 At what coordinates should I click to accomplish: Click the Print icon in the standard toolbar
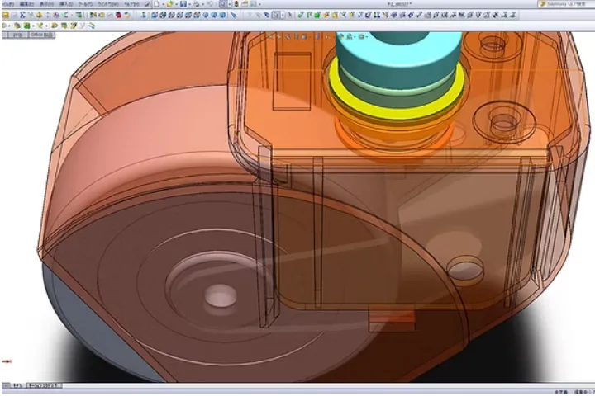pyautogui.click(x=198, y=4)
